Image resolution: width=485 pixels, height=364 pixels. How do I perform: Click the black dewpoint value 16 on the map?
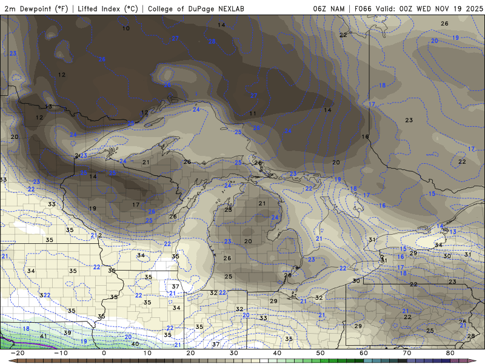[x=365, y=136]
